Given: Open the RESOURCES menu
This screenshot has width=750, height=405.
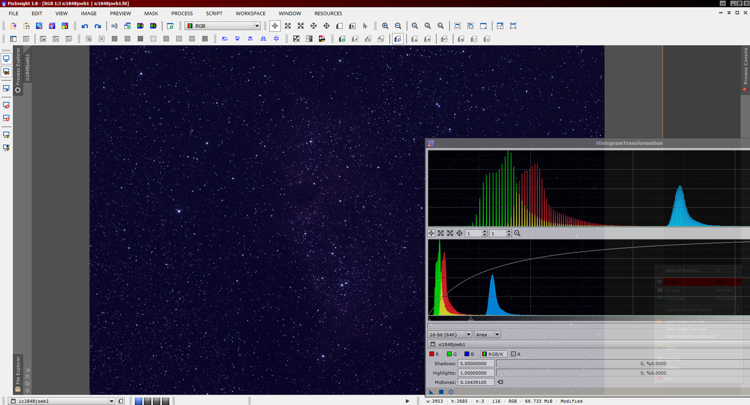Looking at the screenshot, I should click(328, 13).
